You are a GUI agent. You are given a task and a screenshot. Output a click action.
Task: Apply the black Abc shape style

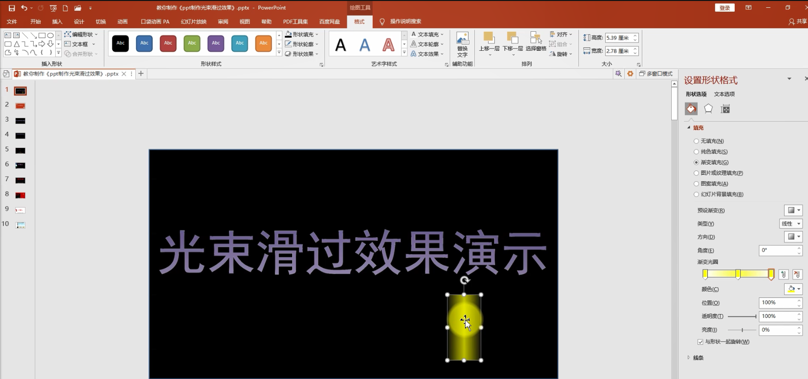pyautogui.click(x=121, y=43)
